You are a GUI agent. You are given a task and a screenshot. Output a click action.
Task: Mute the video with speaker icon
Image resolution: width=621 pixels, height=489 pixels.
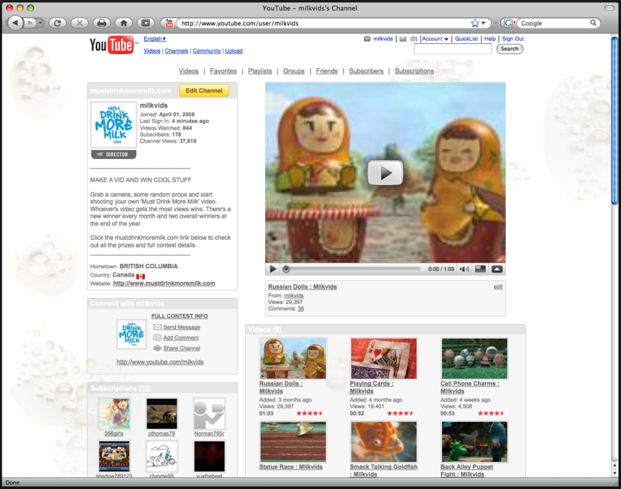tap(464, 269)
